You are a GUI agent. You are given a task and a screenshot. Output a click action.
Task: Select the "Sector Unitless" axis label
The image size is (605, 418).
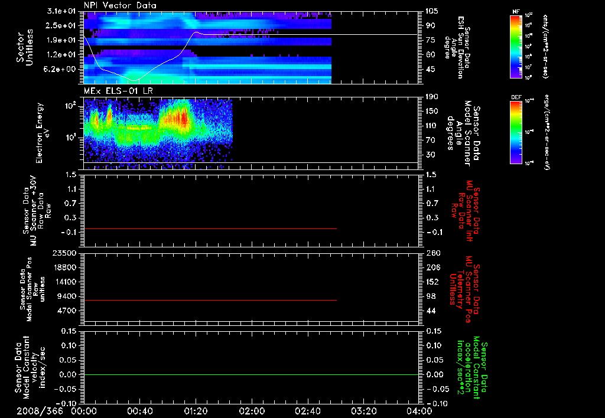click(25, 47)
